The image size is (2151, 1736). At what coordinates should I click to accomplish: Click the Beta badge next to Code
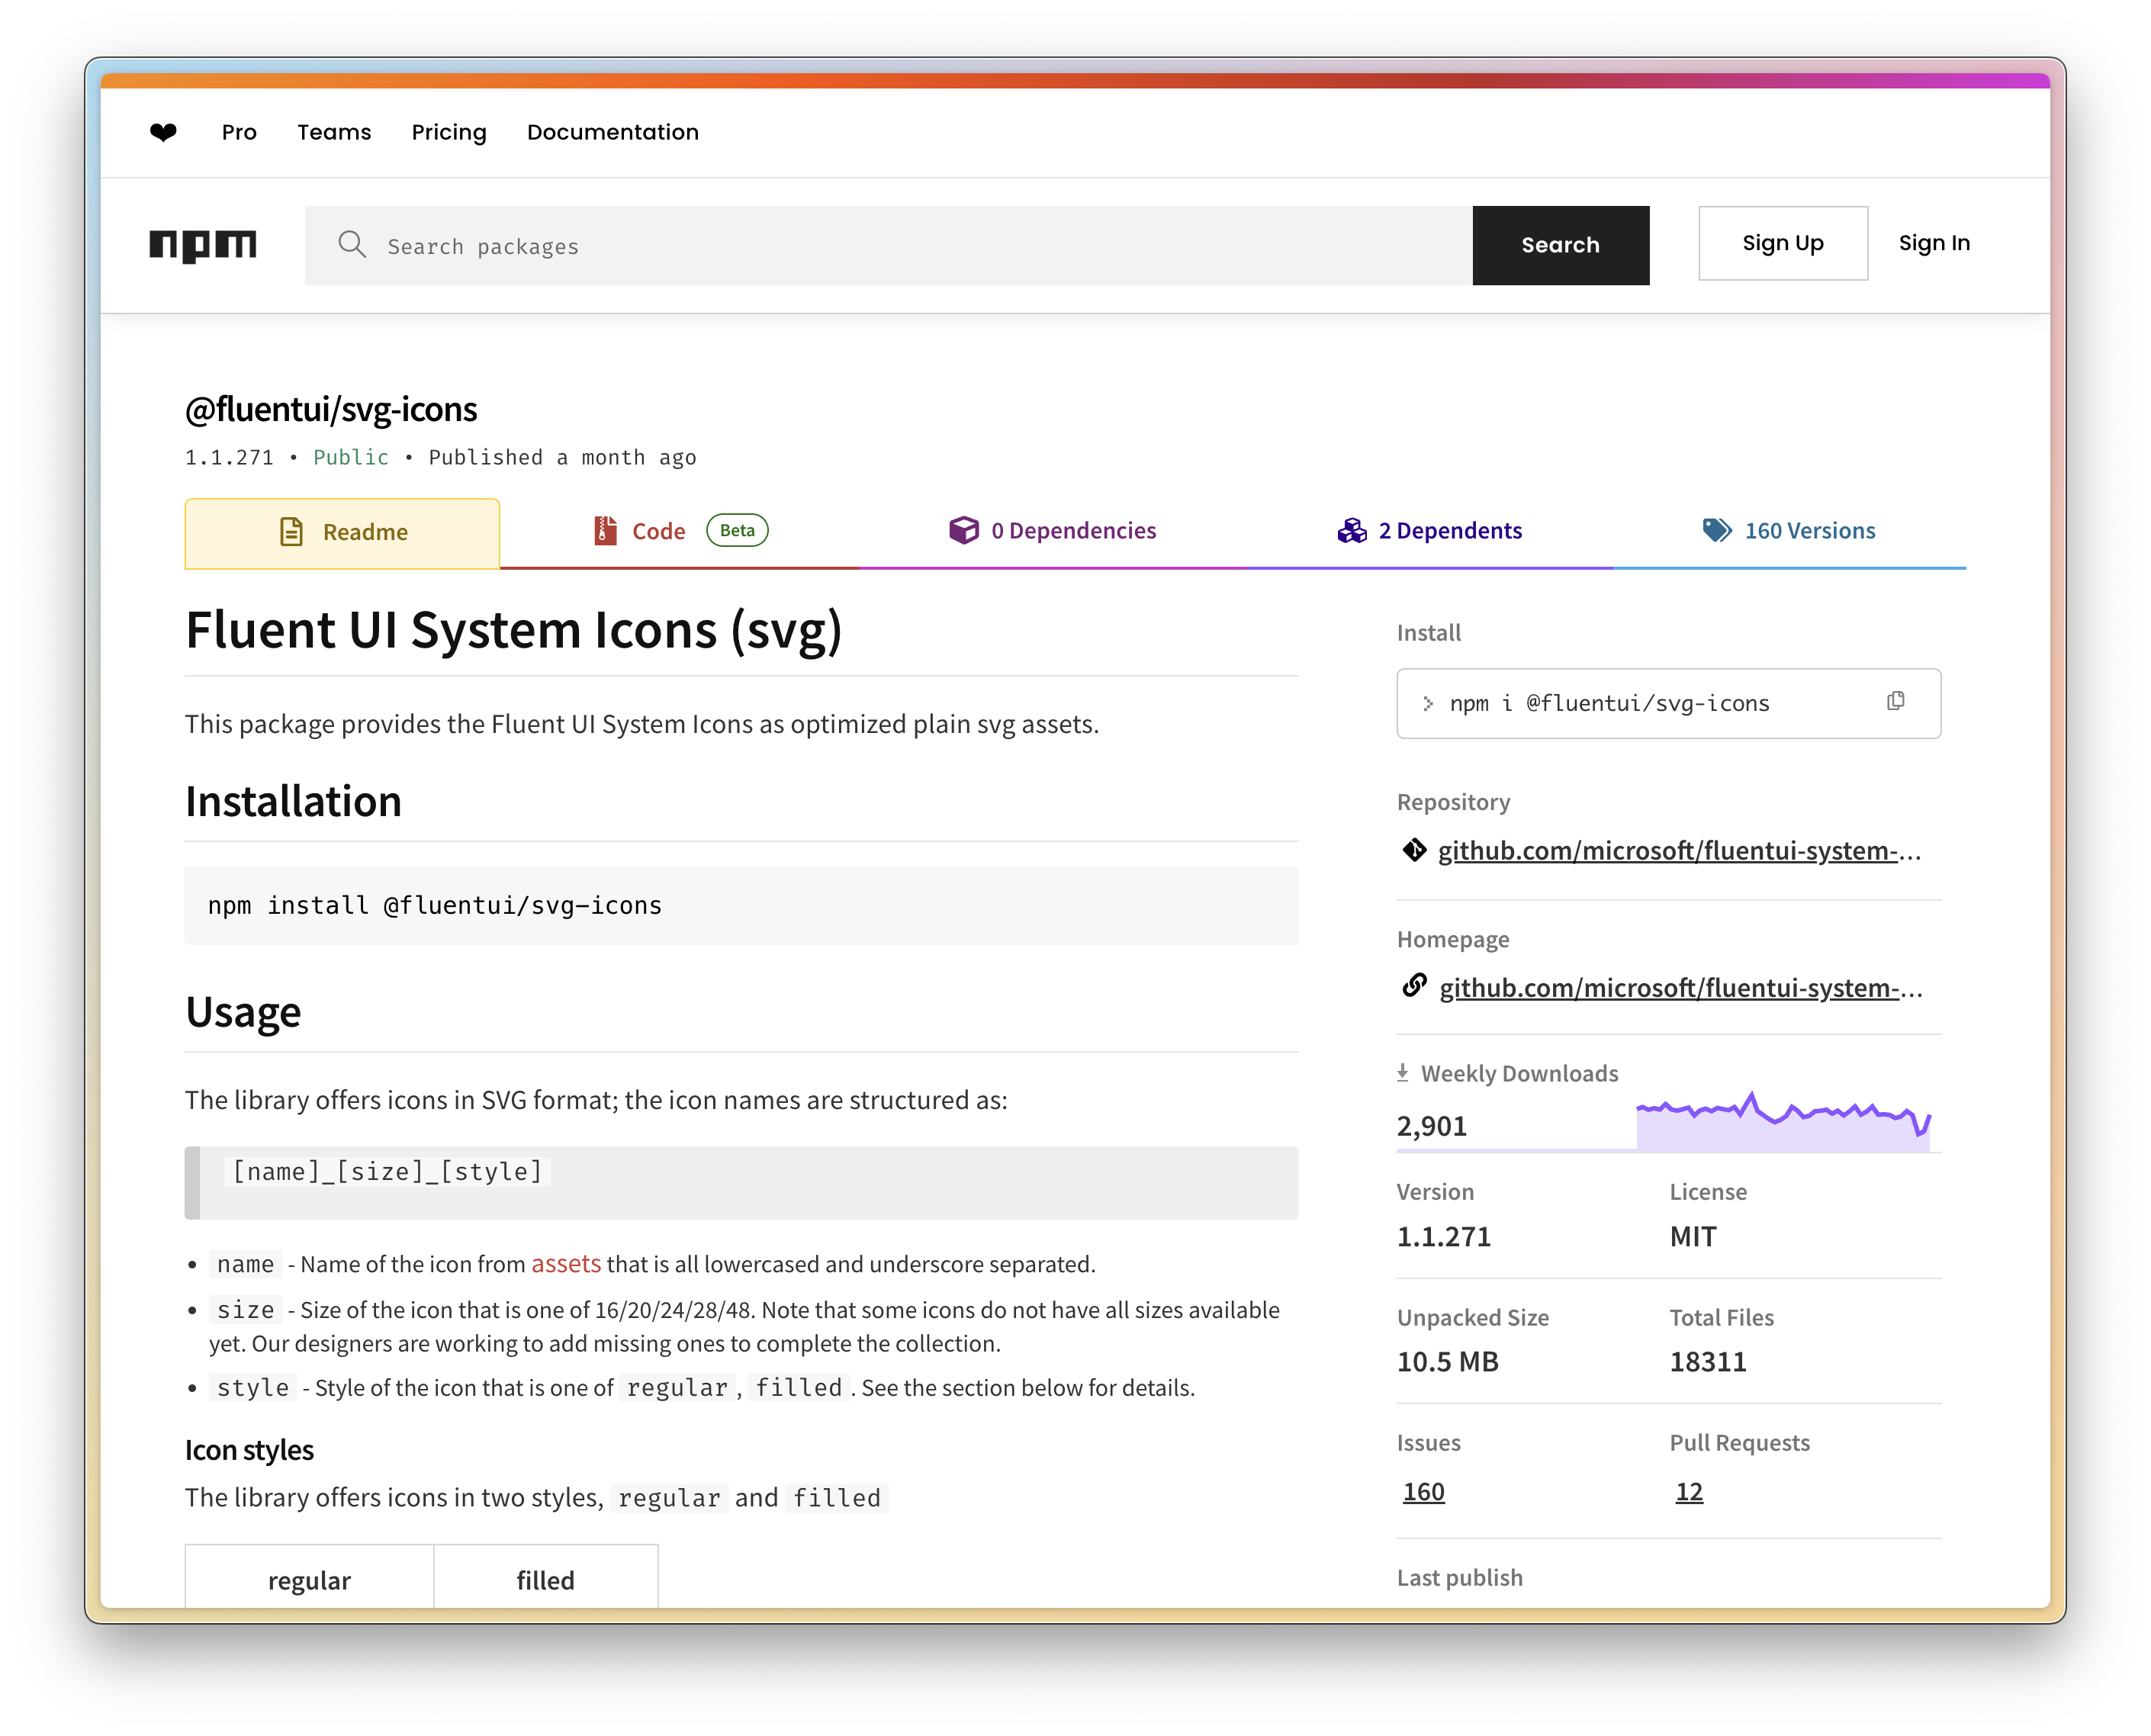point(737,530)
